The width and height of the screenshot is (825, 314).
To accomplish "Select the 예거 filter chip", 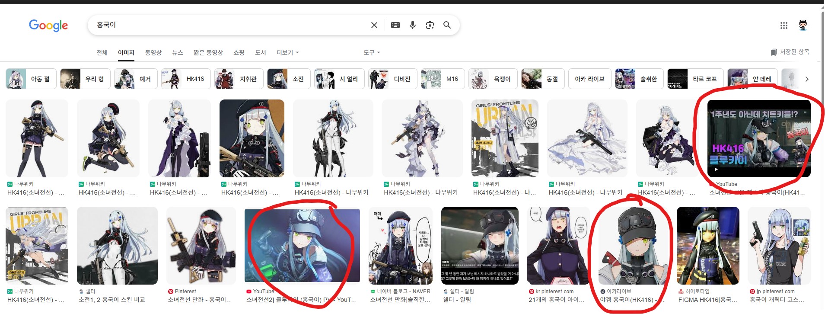I will 136,79.
